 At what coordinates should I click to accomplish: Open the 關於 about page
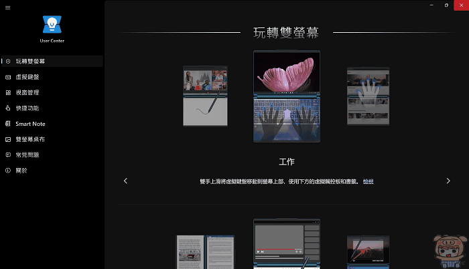point(22,171)
